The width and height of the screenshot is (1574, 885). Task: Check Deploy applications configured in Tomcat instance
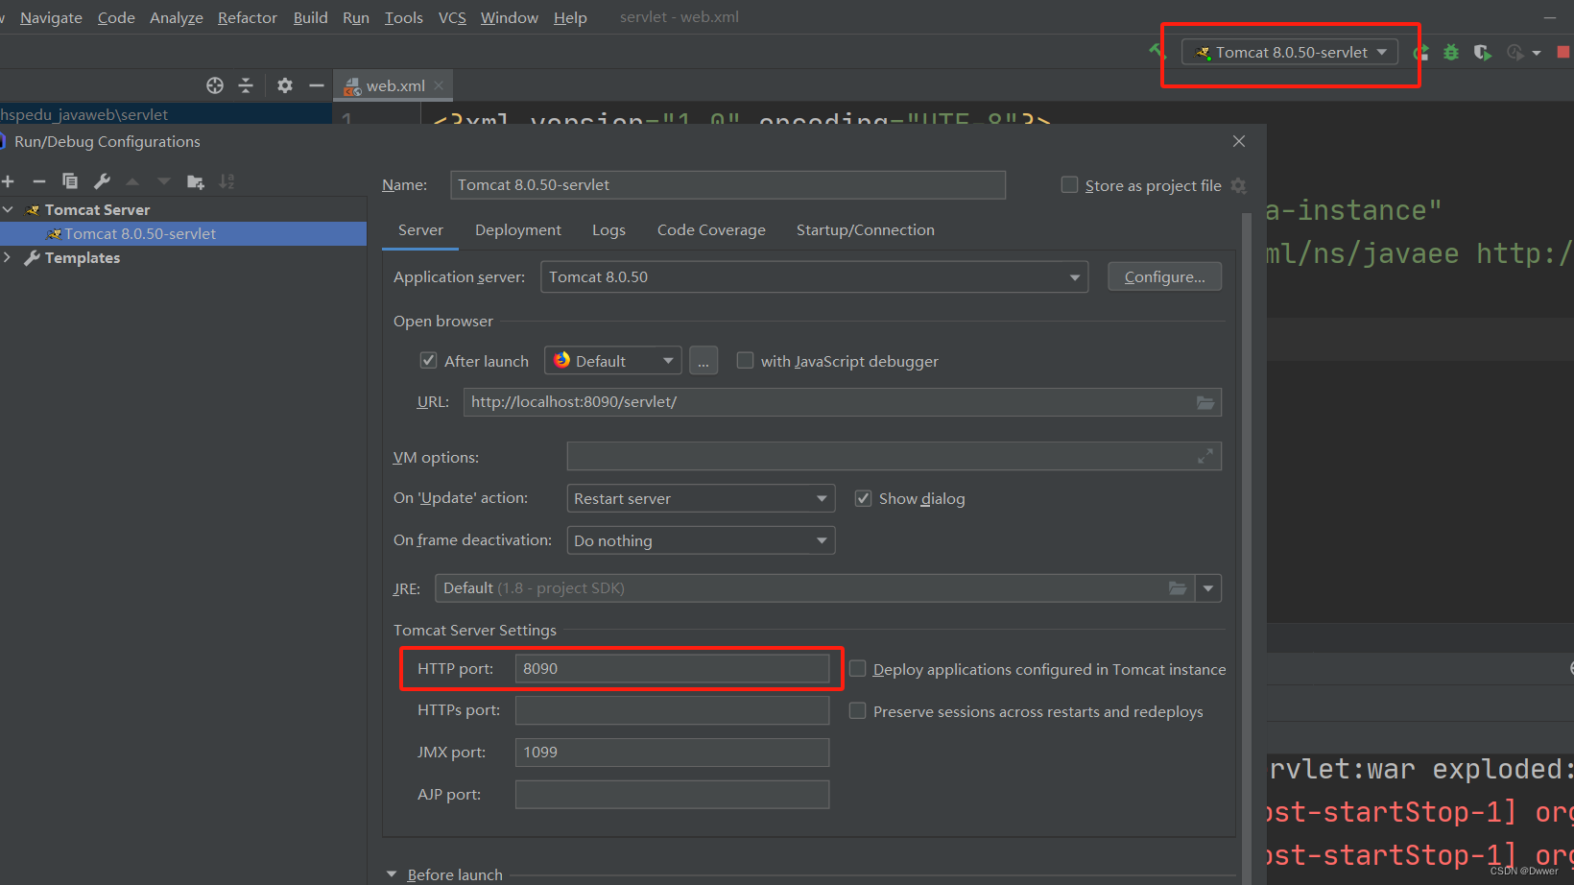pyautogui.click(x=857, y=668)
